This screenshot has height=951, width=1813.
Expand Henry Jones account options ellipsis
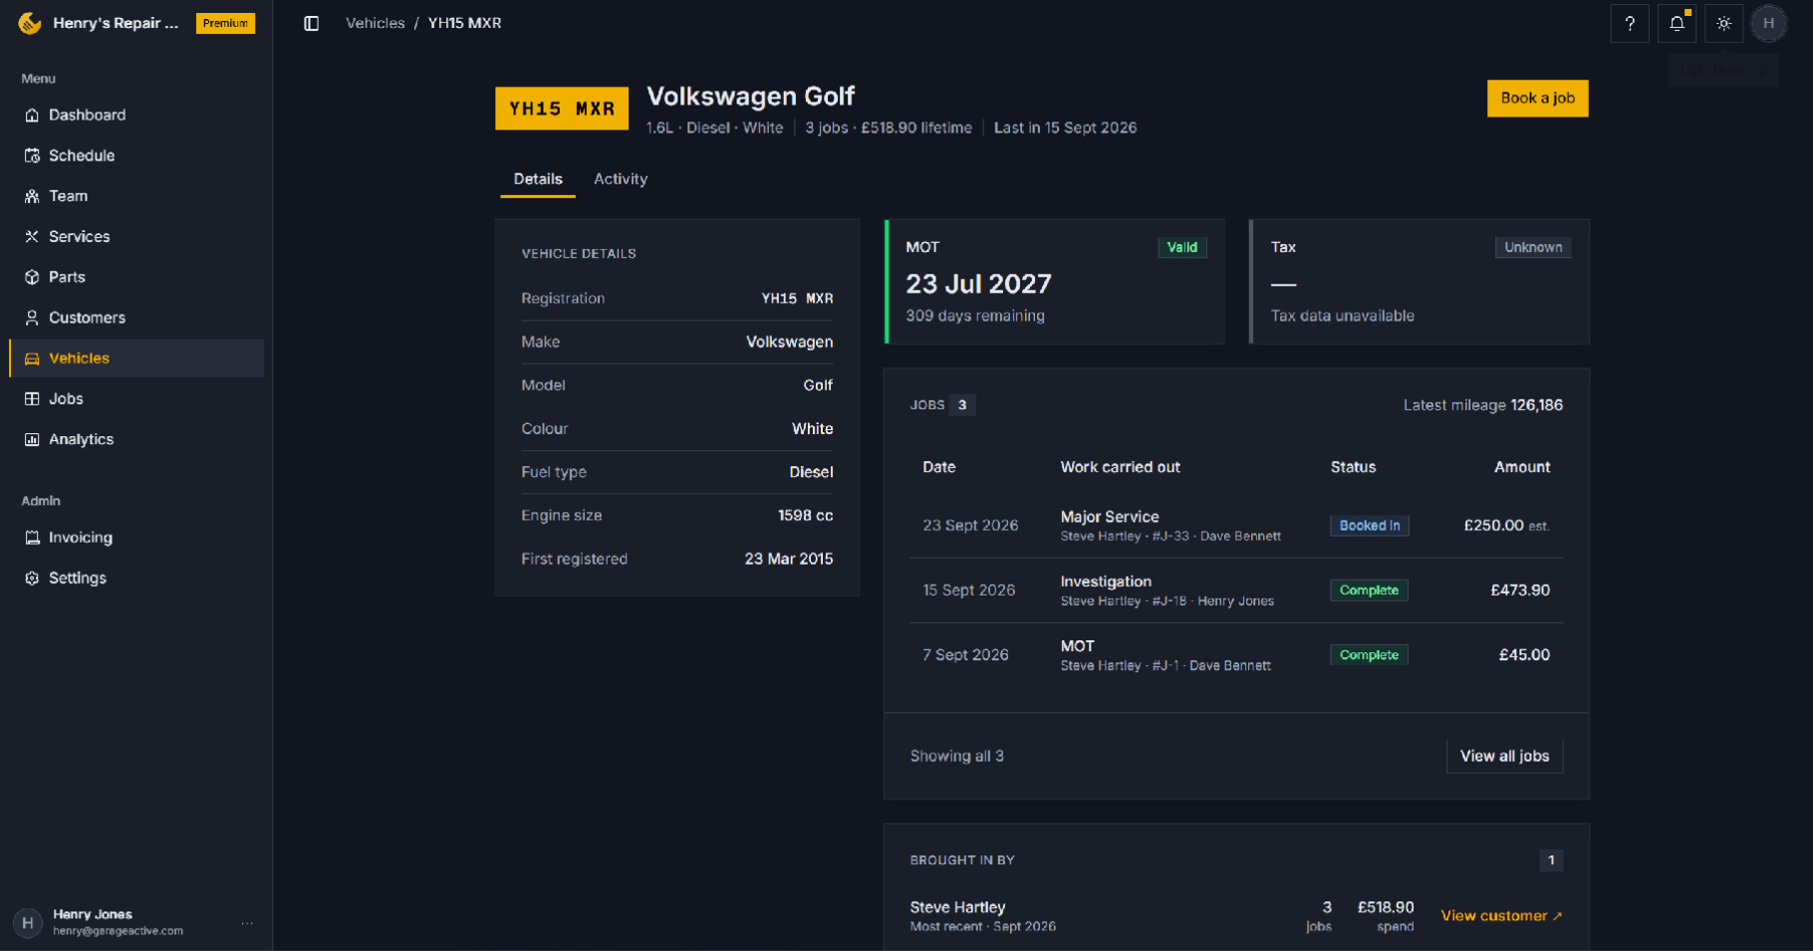[247, 923]
